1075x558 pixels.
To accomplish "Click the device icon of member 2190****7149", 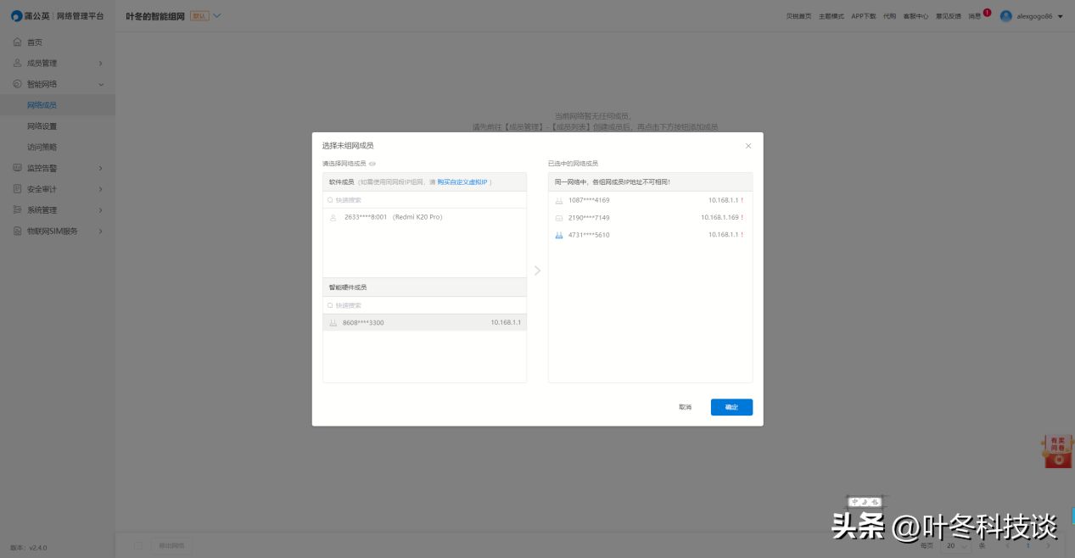I will (558, 218).
